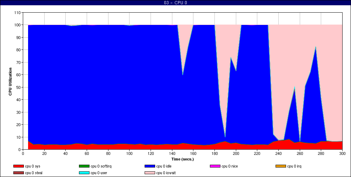
Task: Select the 'cpu 0 softirq' legend label
Action: pos(101,166)
